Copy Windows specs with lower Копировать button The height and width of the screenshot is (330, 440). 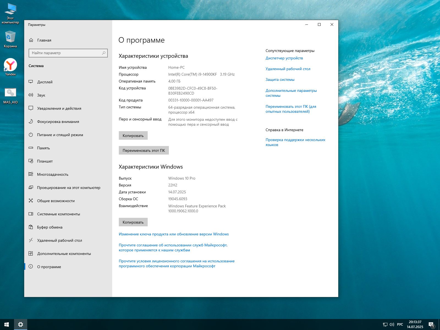[133, 222]
